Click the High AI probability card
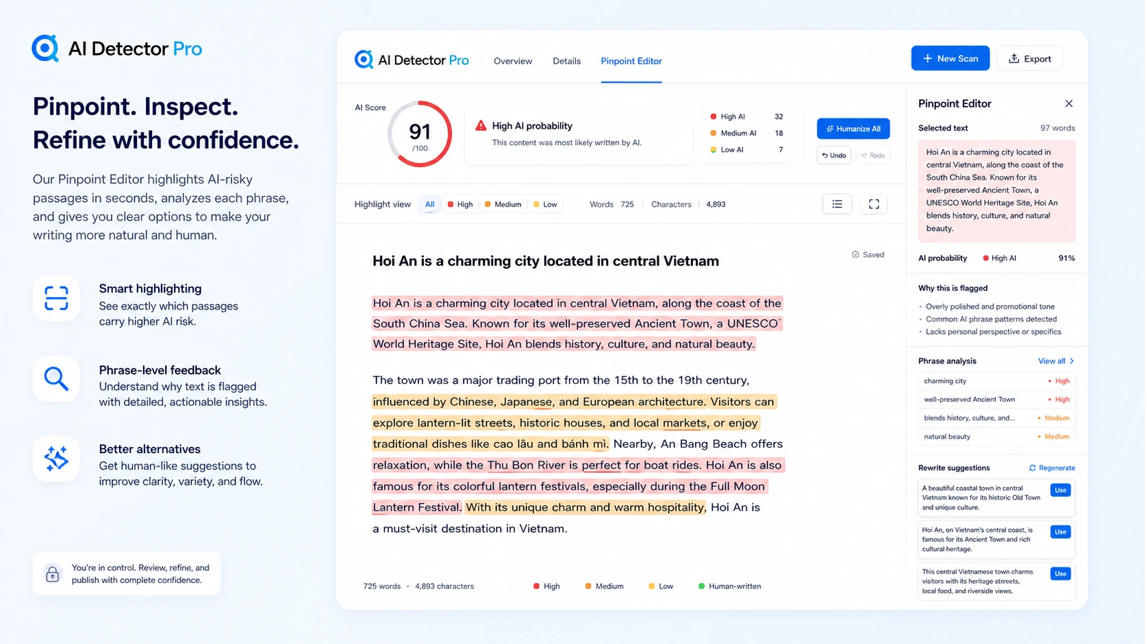 coord(579,136)
